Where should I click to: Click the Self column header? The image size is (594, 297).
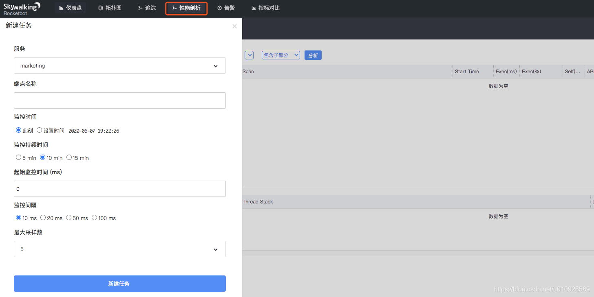(x=572, y=72)
